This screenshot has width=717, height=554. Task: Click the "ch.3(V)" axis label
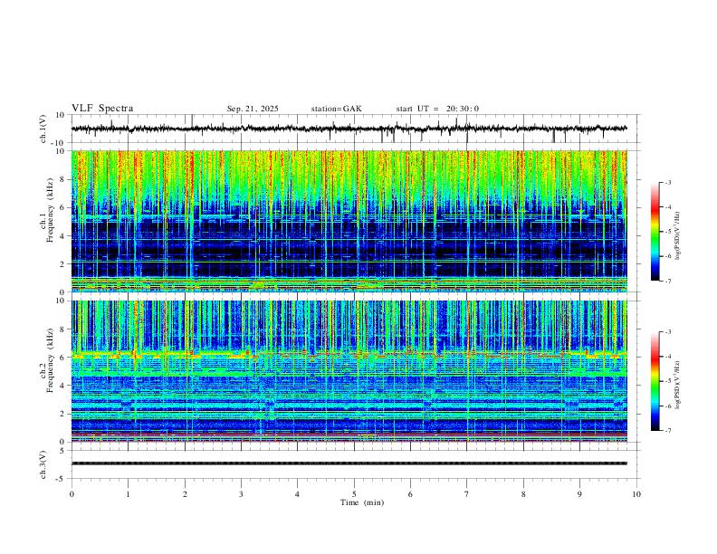tap(43, 464)
